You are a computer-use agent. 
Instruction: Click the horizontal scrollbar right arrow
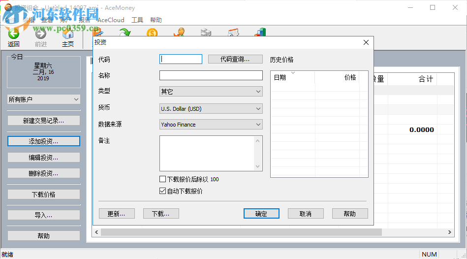pos(450,232)
